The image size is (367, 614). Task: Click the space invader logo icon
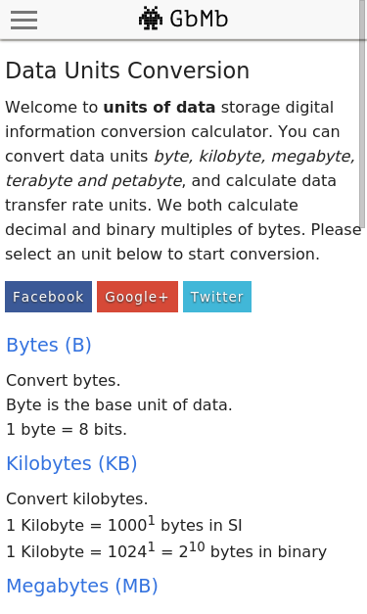(x=151, y=18)
